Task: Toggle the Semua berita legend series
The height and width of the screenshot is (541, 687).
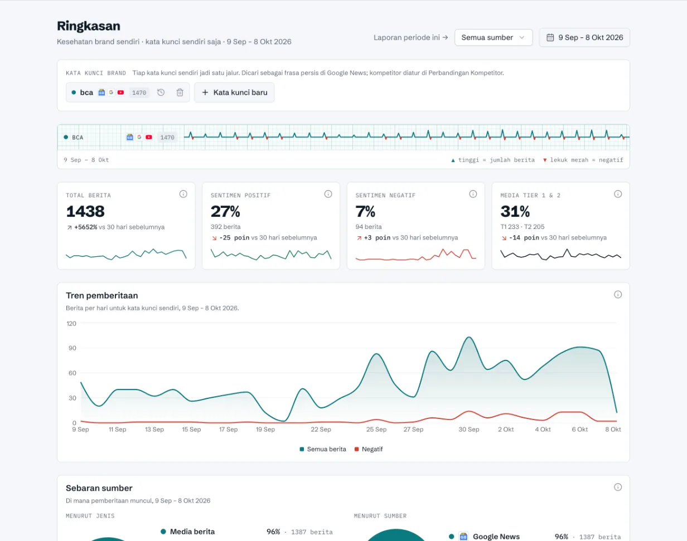Action: pos(323,449)
